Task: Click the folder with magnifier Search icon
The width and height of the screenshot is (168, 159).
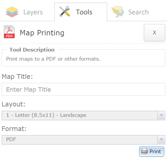Action: click(x=118, y=11)
